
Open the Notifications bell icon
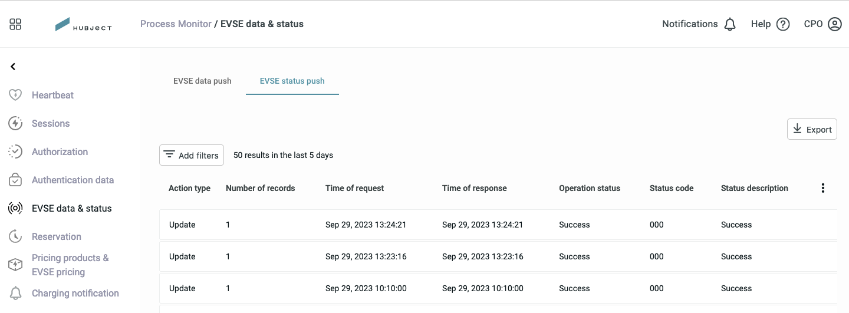tap(730, 24)
